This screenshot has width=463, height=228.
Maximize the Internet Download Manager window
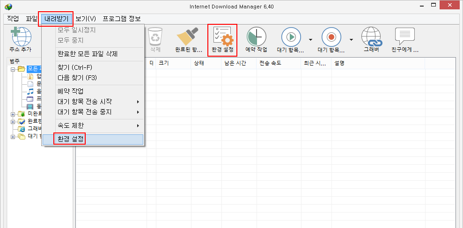(434, 5)
